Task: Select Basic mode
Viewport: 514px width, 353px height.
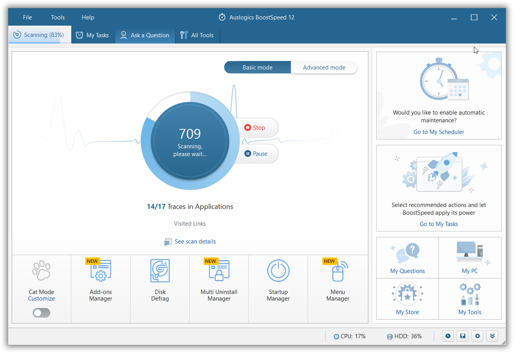Action: point(257,67)
